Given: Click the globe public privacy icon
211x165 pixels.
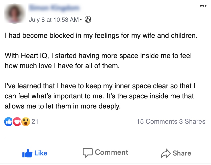Looking at the screenshot, I should click(x=88, y=19).
